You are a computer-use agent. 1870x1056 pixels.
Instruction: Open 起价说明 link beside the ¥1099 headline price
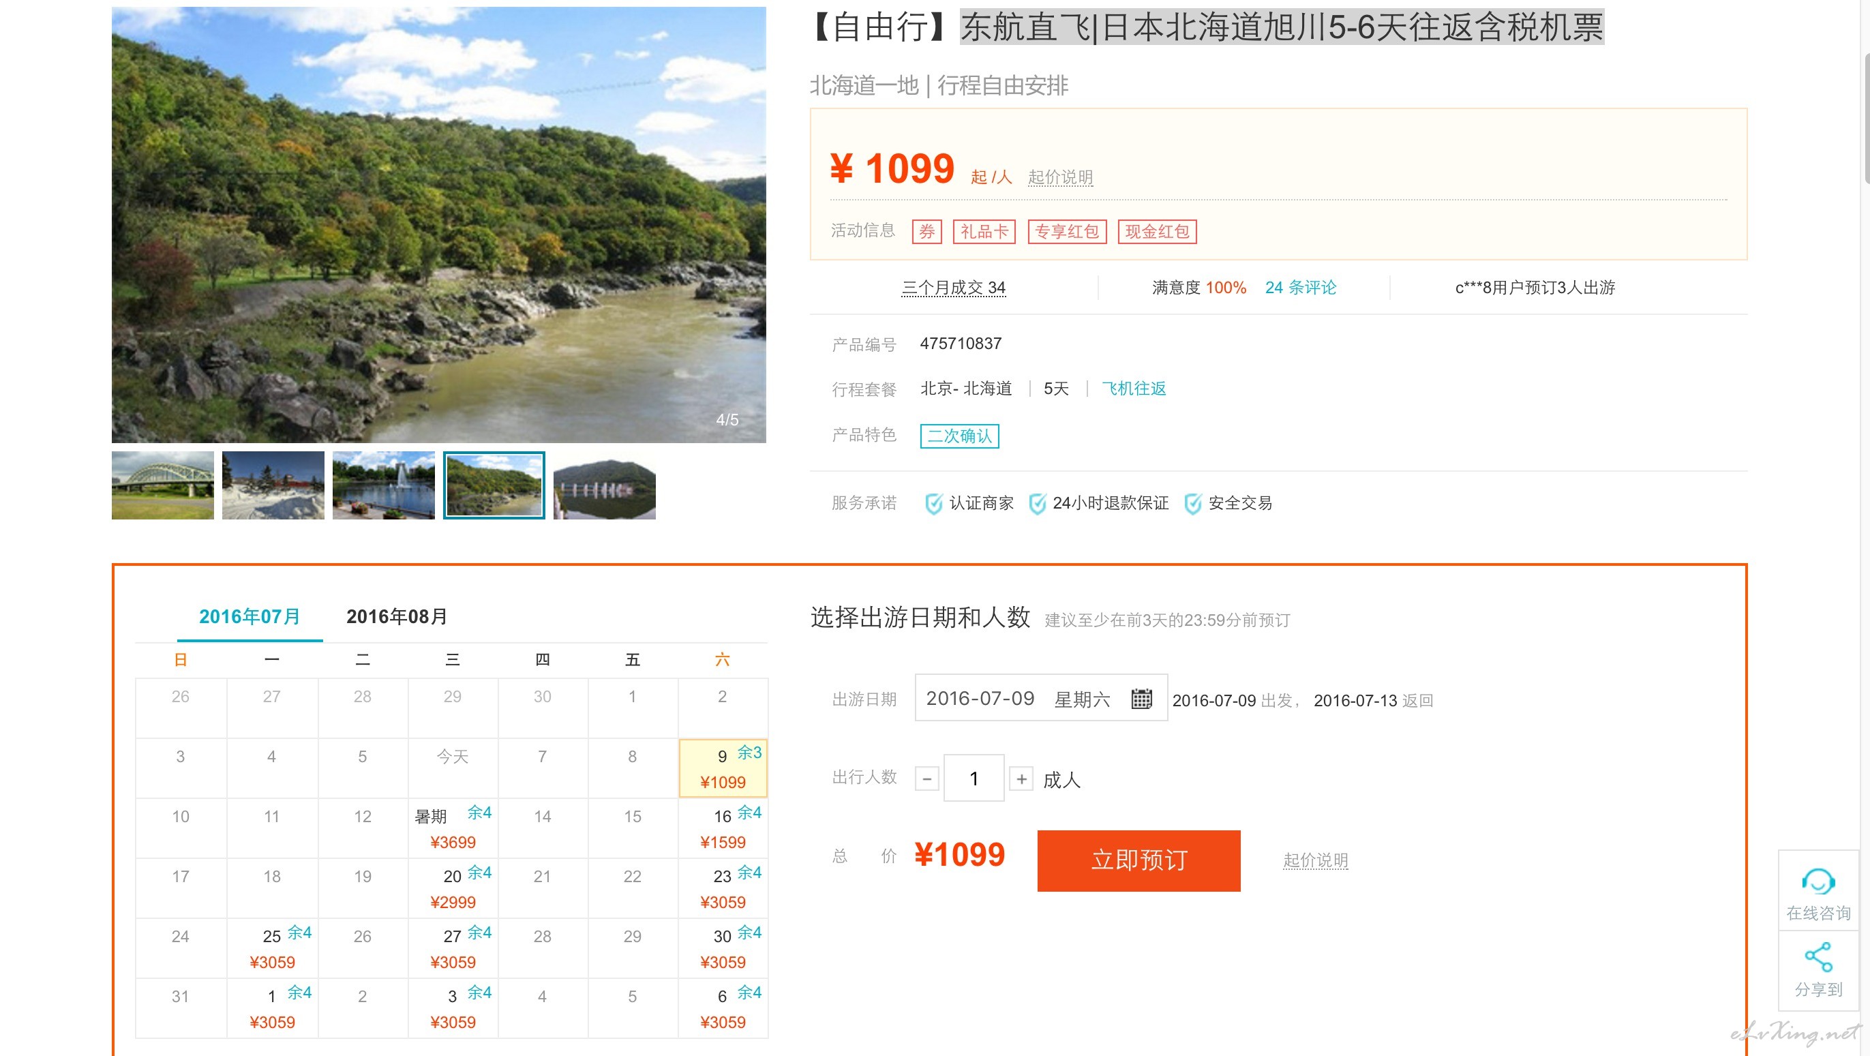pyautogui.click(x=1060, y=177)
